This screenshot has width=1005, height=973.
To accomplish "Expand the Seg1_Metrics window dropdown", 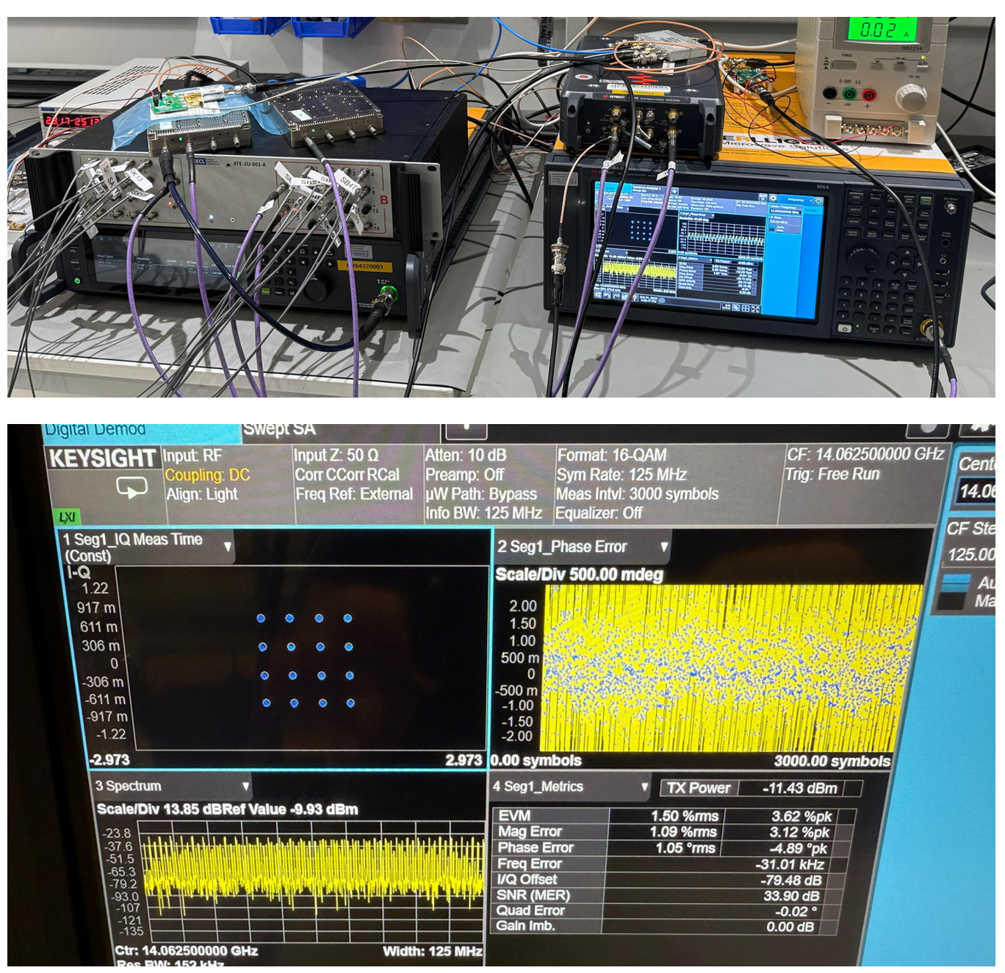I will point(644,787).
